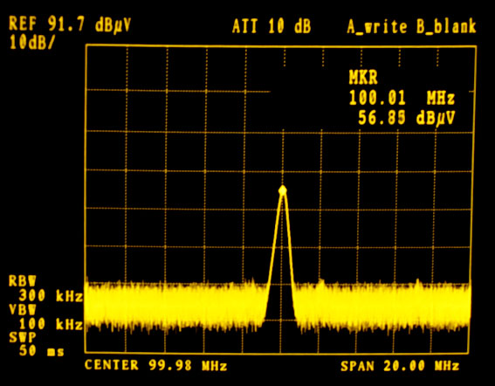The image size is (495, 386).
Task: Select the SWP sweep label
Action: coord(23,338)
